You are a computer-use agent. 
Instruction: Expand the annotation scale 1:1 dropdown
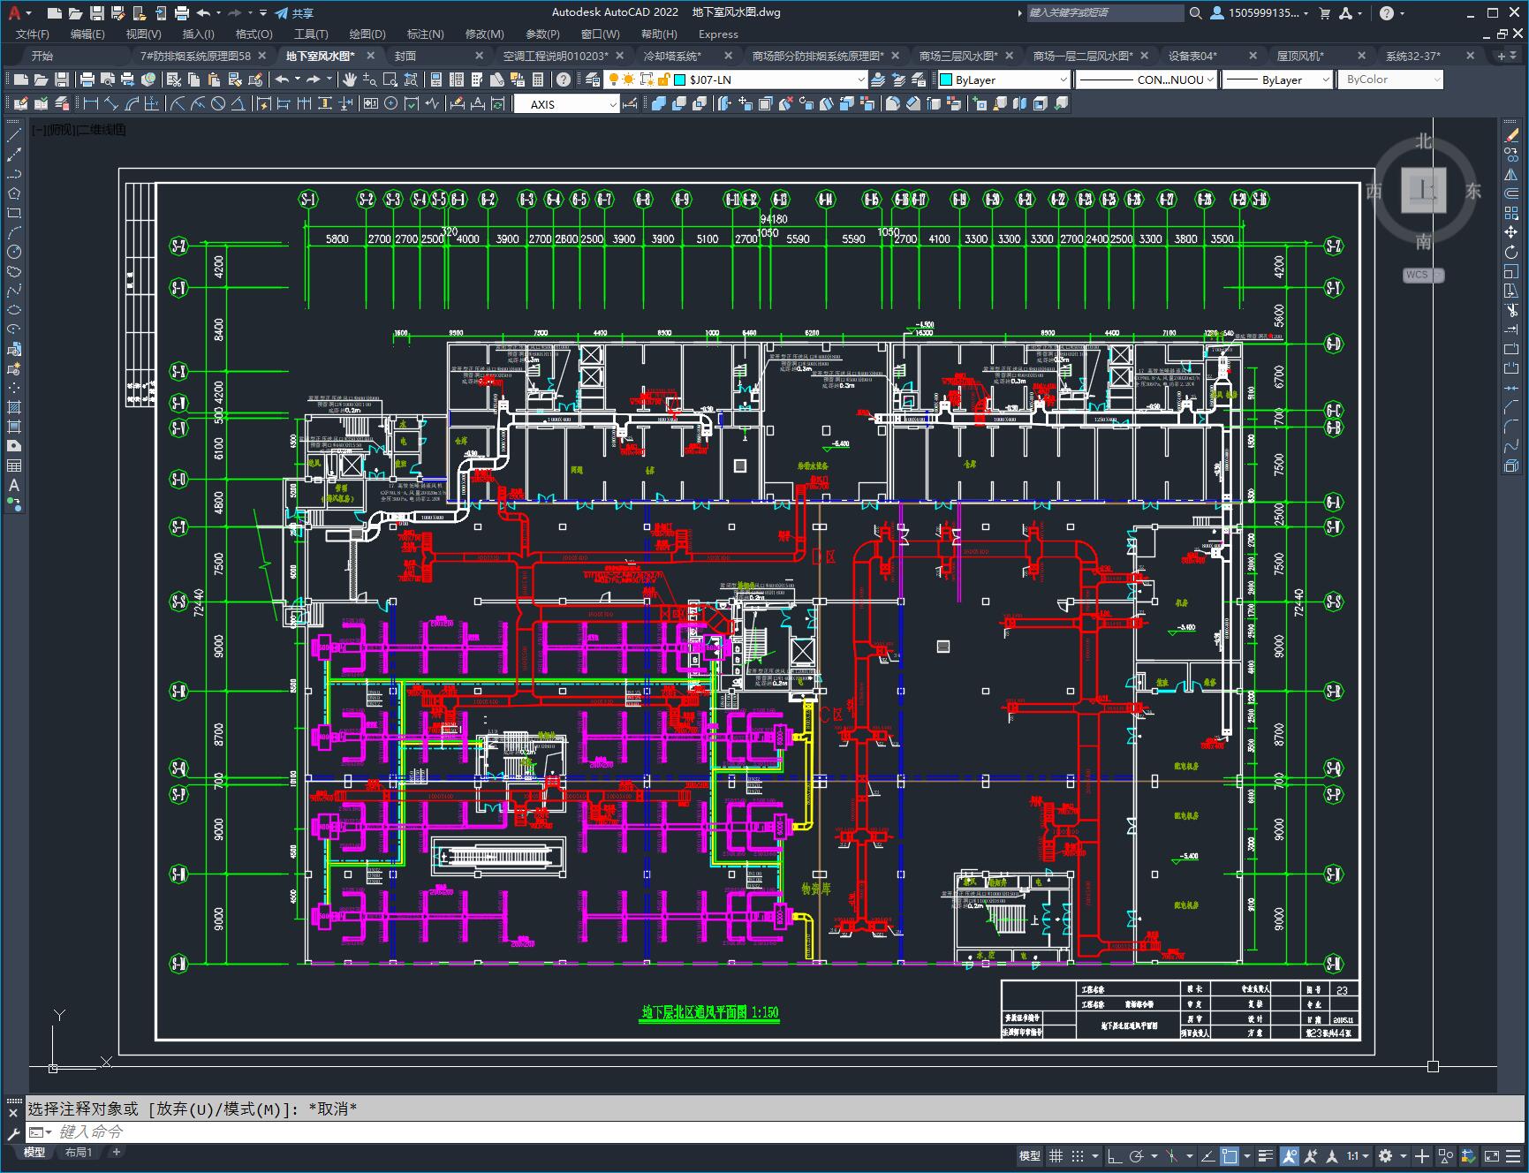(1359, 1155)
